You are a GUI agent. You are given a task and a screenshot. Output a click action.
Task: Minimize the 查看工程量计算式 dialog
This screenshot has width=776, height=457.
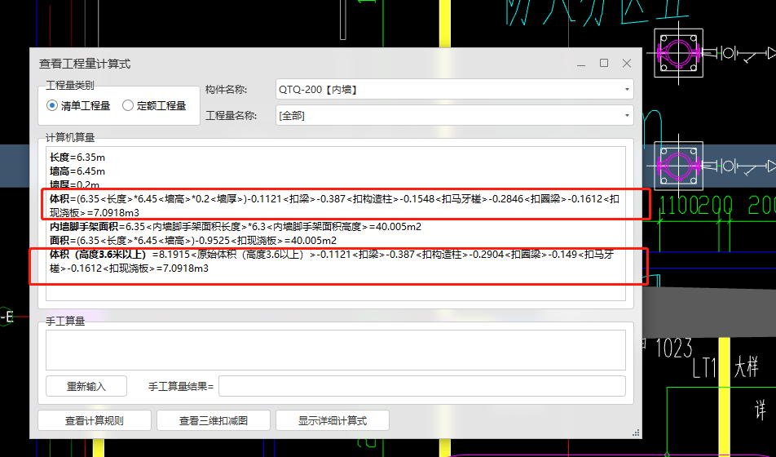click(x=581, y=64)
